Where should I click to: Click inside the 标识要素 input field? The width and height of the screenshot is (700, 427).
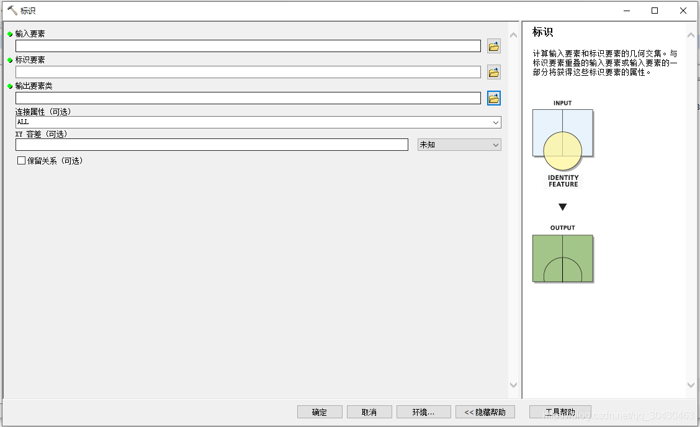pyautogui.click(x=248, y=71)
